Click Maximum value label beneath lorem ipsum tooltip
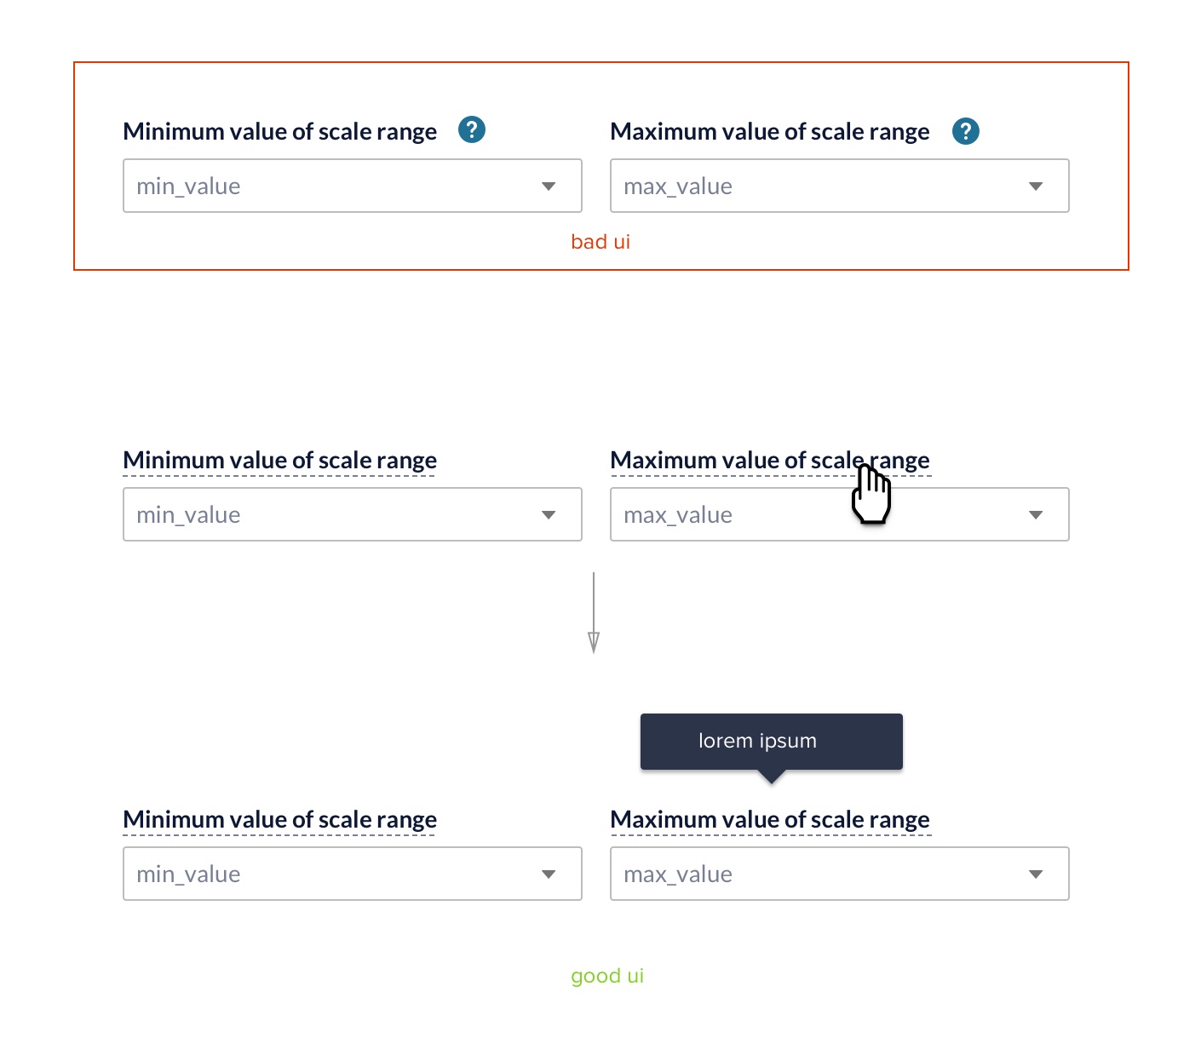The height and width of the screenshot is (1049, 1201). coord(770,820)
